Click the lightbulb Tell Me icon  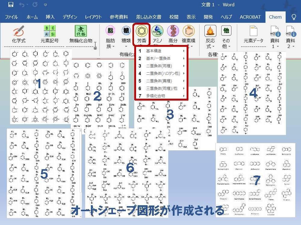294,17
